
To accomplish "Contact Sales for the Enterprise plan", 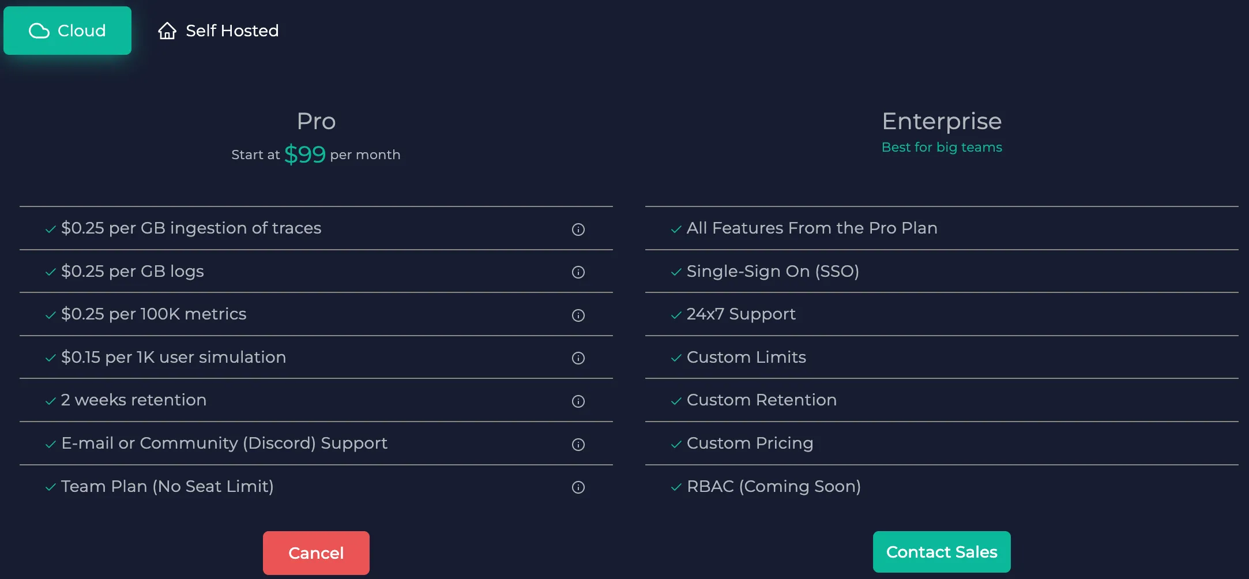I will (942, 552).
